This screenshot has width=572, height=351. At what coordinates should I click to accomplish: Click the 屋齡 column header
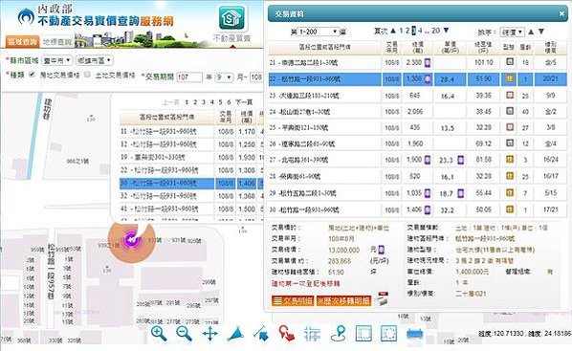[x=525, y=47]
